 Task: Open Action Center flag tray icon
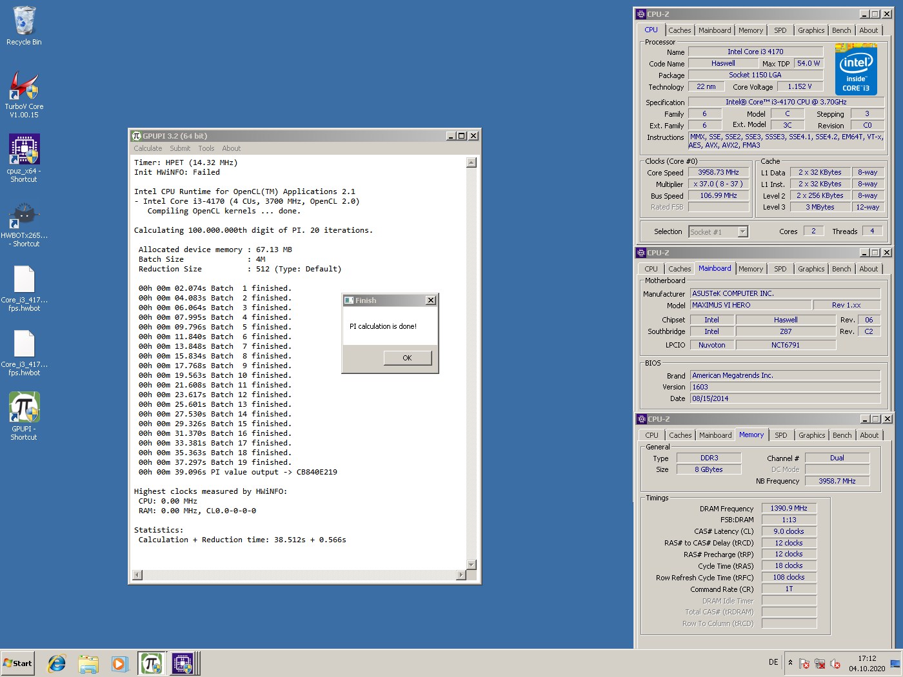tap(804, 663)
